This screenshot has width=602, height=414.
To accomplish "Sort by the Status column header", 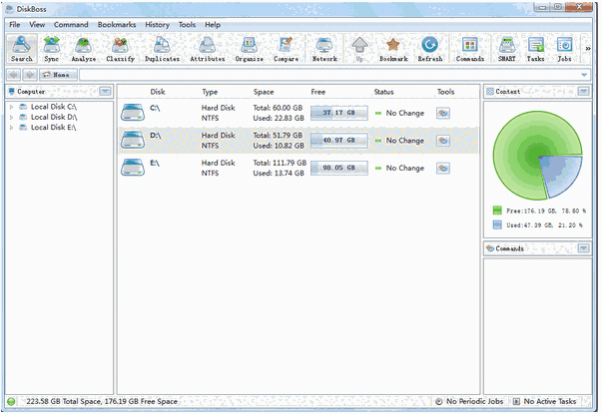I will coord(383,92).
